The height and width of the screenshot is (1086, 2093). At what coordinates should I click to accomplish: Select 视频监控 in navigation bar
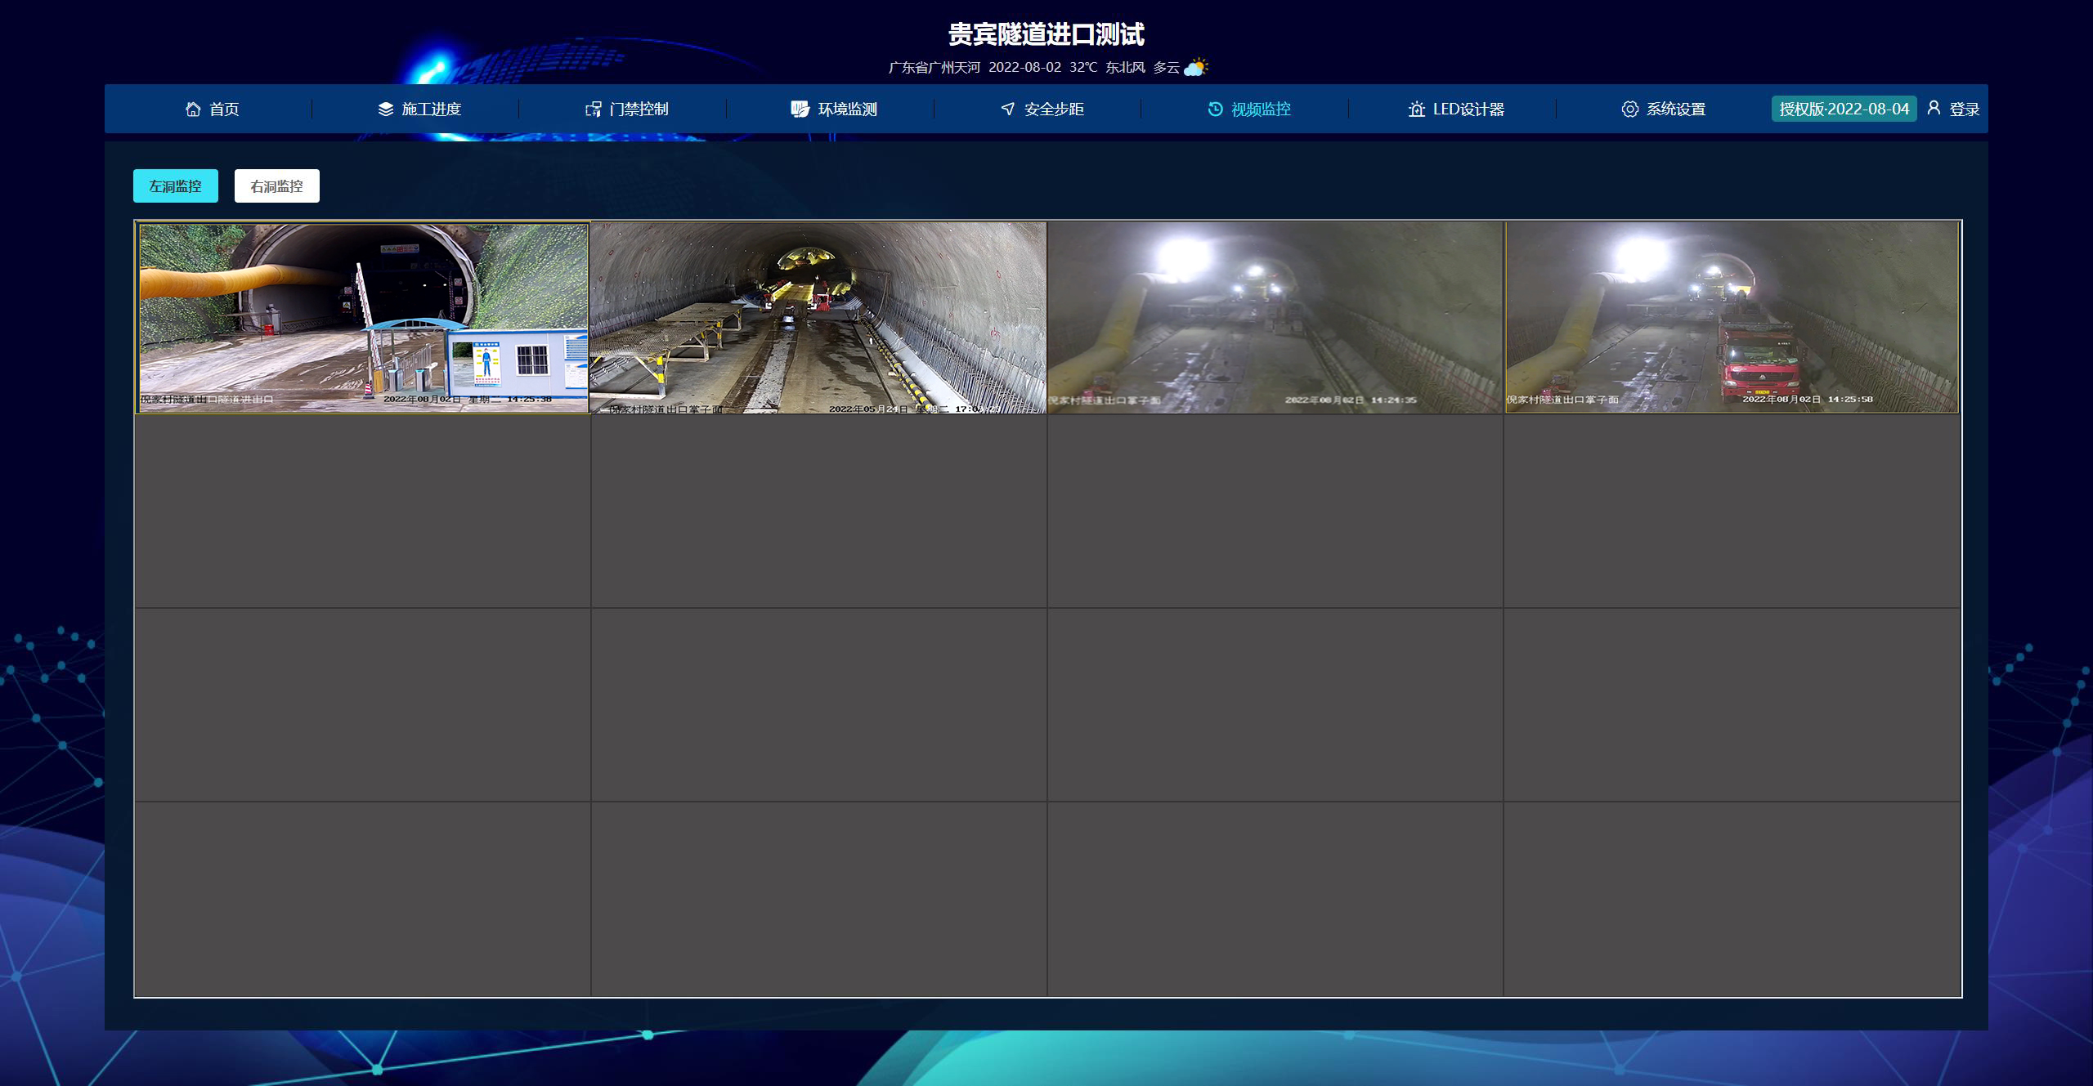[1249, 109]
